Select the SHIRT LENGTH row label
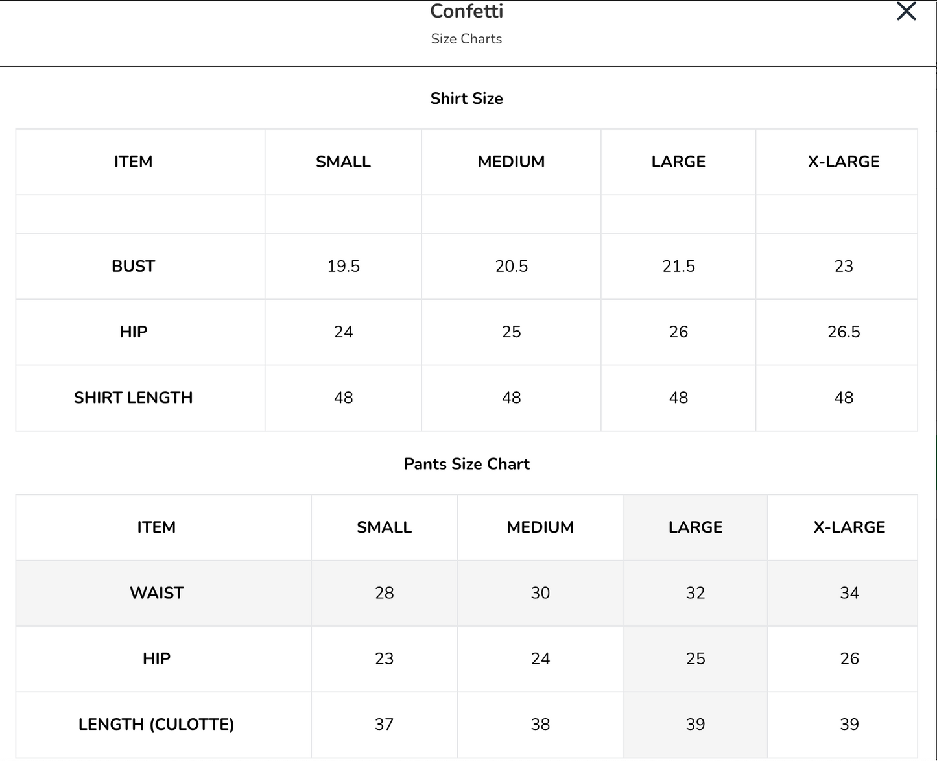 134,398
